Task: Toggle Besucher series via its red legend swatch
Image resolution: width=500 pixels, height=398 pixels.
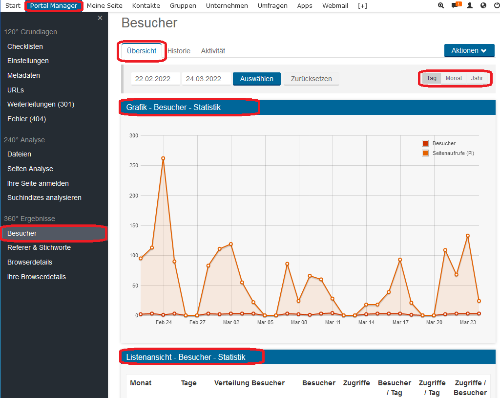Action: [425, 143]
